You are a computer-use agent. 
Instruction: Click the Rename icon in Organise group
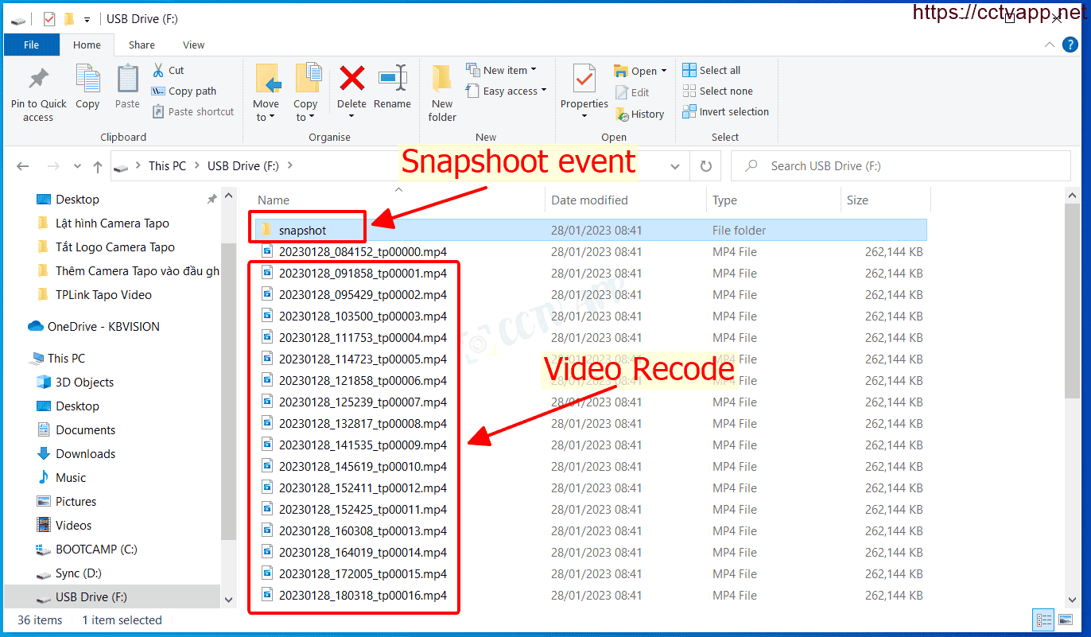(392, 79)
